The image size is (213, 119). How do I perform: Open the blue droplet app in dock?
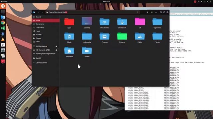coord(3,34)
